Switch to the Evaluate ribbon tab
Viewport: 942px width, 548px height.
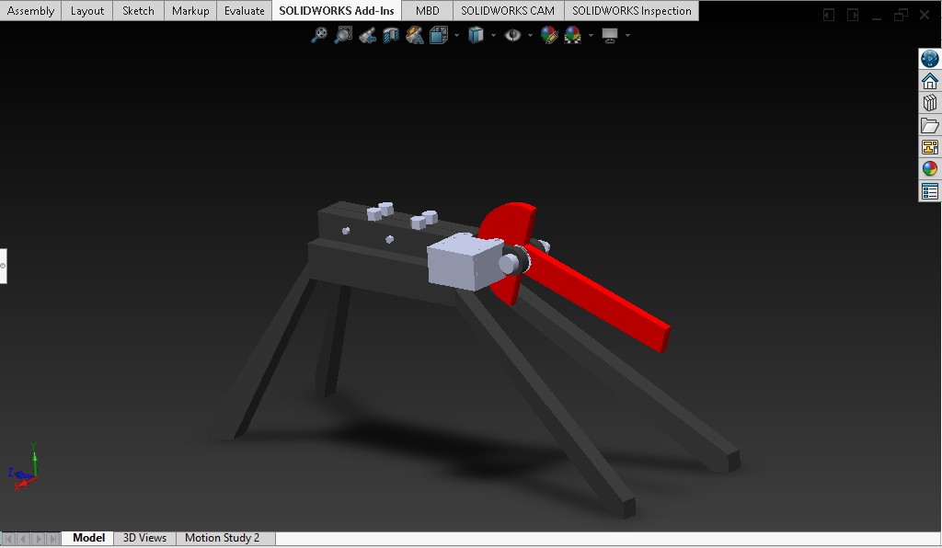point(244,11)
